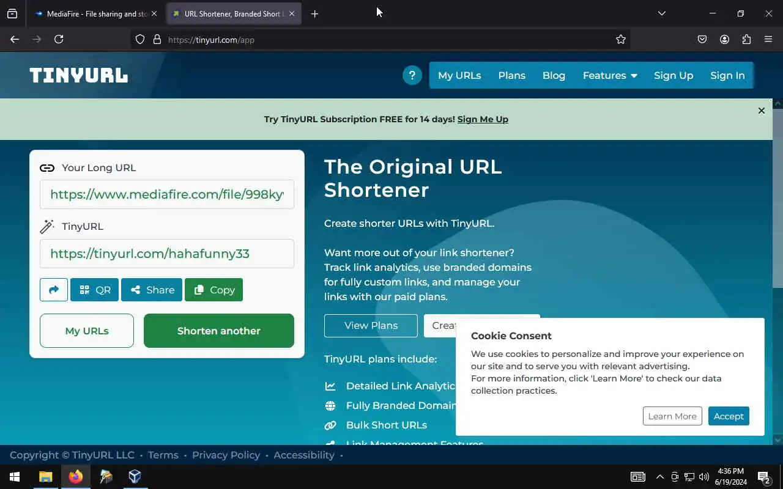Click Shorten another button
783x489 pixels.
(219, 331)
